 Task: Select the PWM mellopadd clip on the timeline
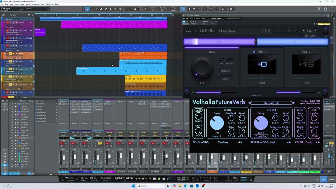coord(121,71)
